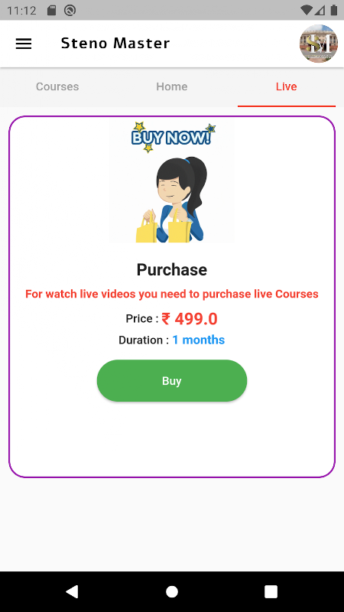Screen dimensions: 344x612
Task: Tap the Purchase heading
Action: point(172,270)
